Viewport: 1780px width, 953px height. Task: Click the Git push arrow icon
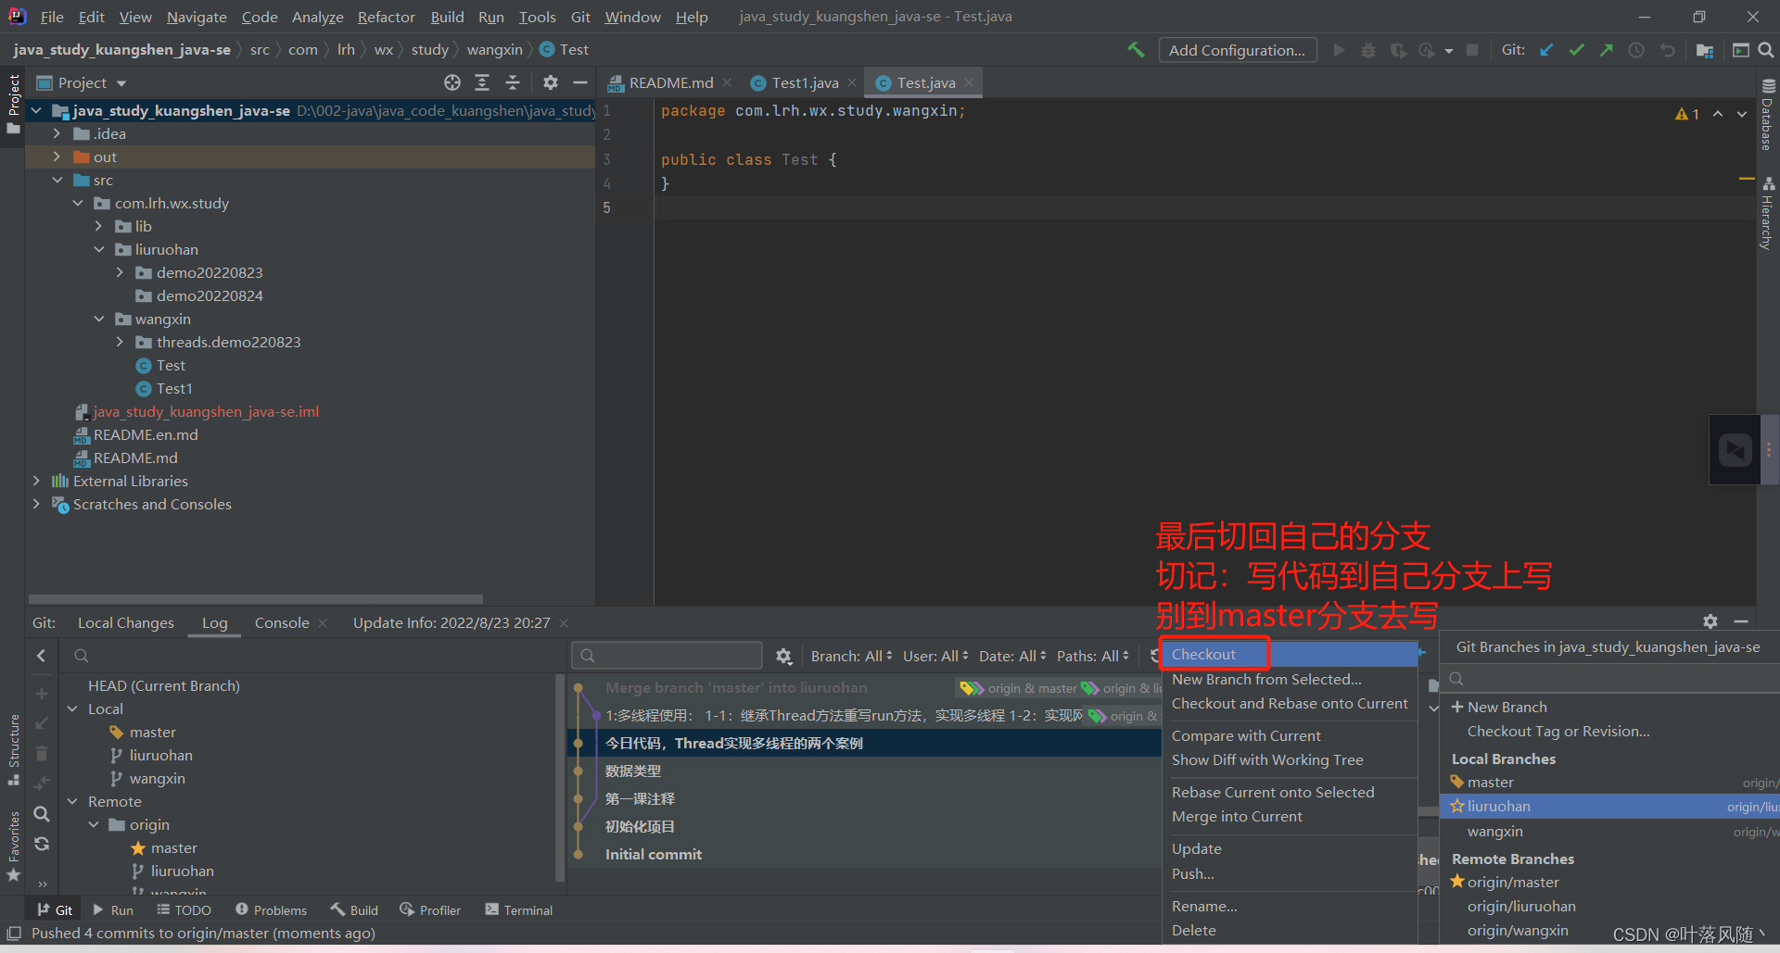[1606, 50]
